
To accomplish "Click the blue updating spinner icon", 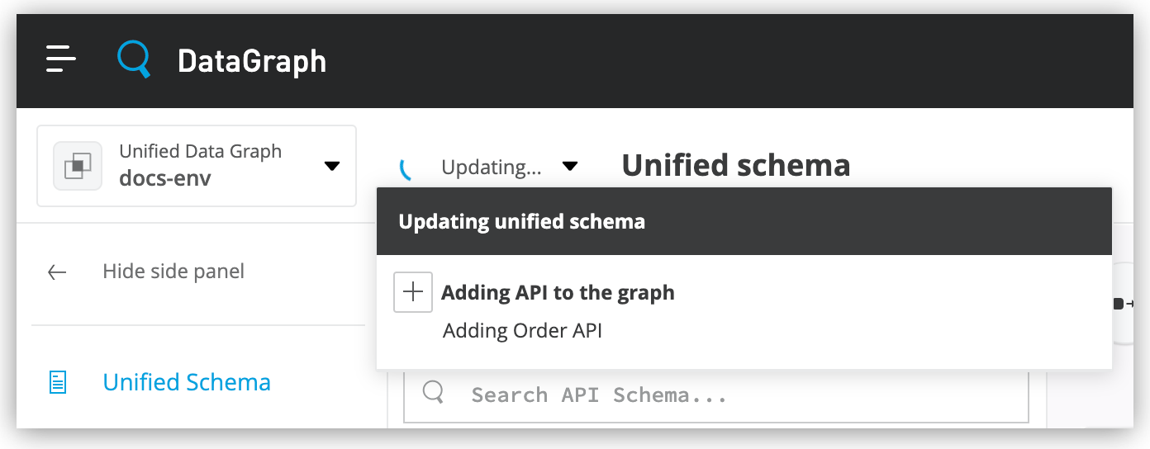I will pyautogui.click(x=406, y=168).
